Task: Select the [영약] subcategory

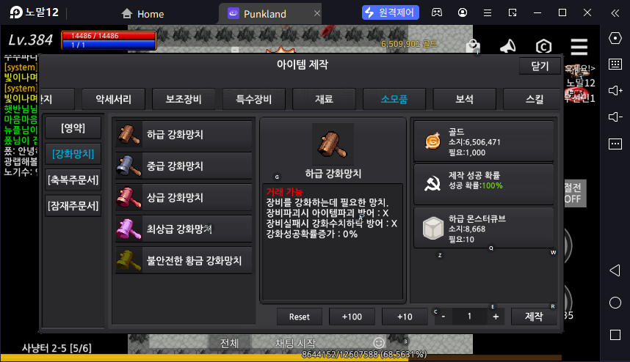Action: click(73, 128)
